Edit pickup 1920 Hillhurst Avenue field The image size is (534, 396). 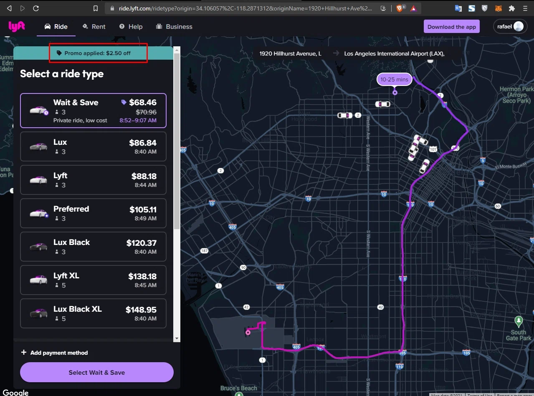click(x=291, y=53)
